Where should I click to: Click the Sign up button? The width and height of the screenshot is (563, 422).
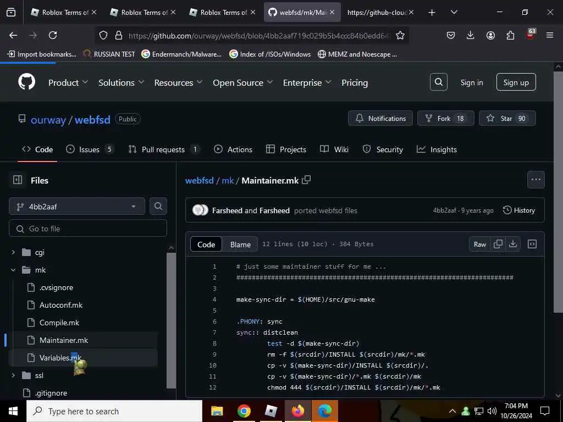516,82
